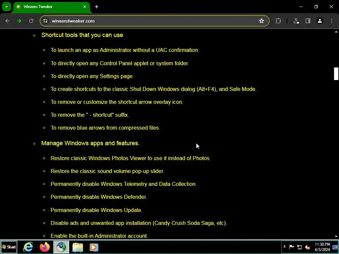The height and width of the screenshot is (254, 339).
Task: Click the page scrollbar thumb
Action: 336,74
